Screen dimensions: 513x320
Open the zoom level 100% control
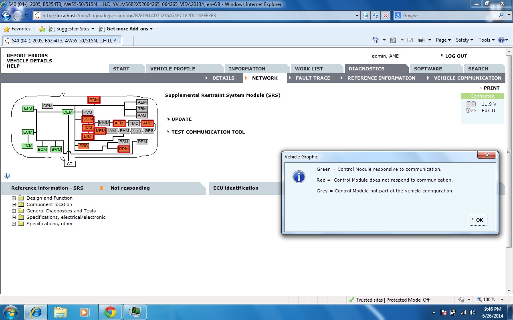point(488,300)
